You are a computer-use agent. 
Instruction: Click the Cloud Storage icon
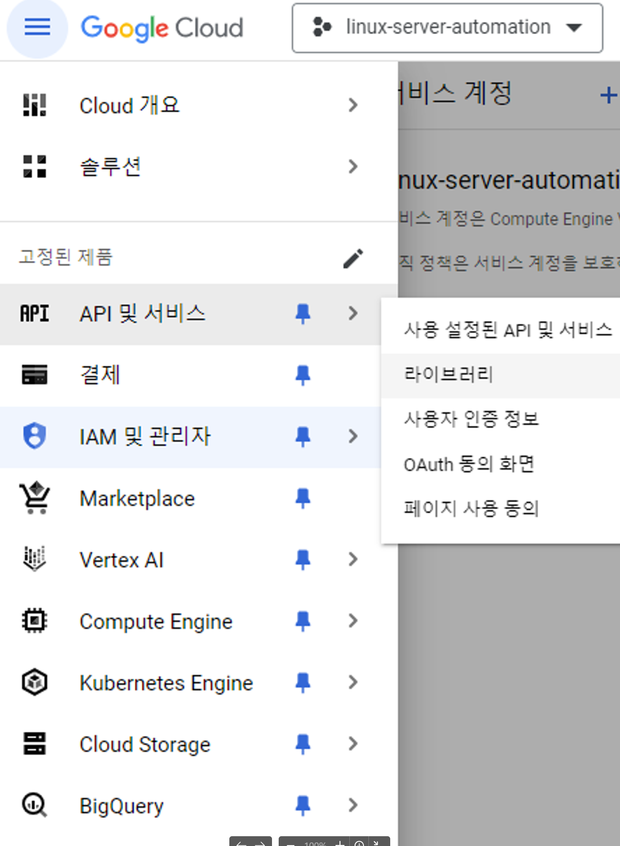35,743
